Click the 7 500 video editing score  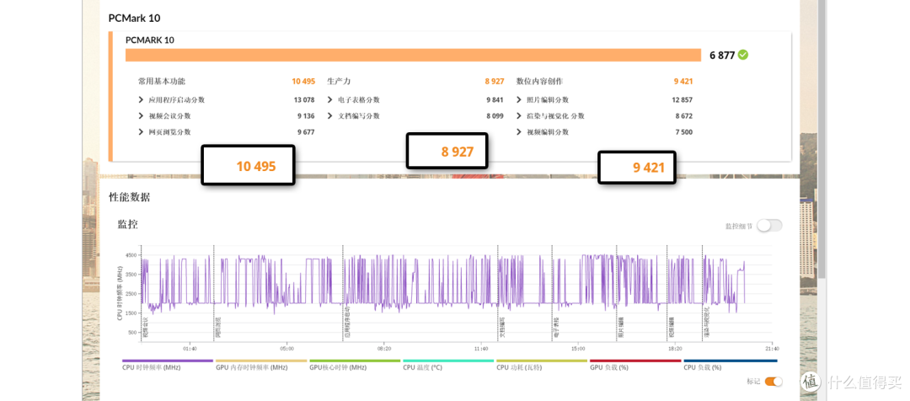(x=683, y=132)
